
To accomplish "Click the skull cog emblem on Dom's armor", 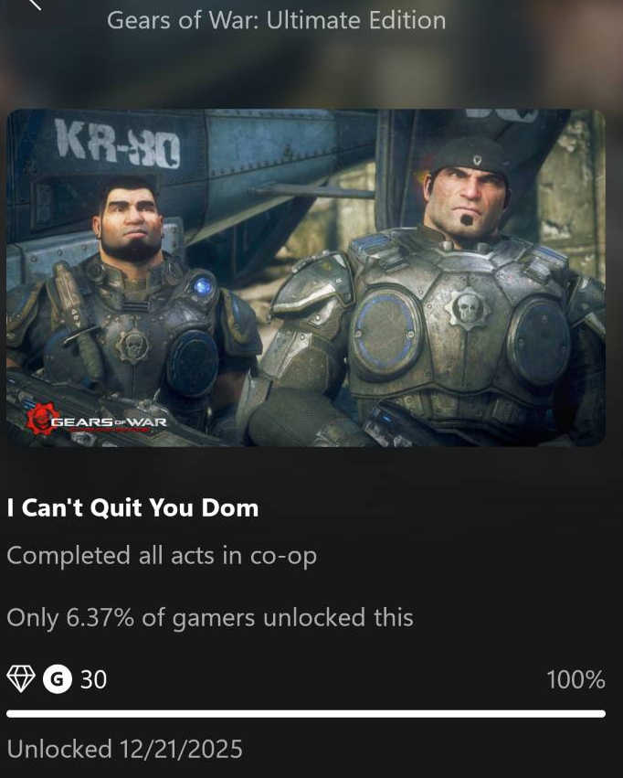I will (132, 346).
